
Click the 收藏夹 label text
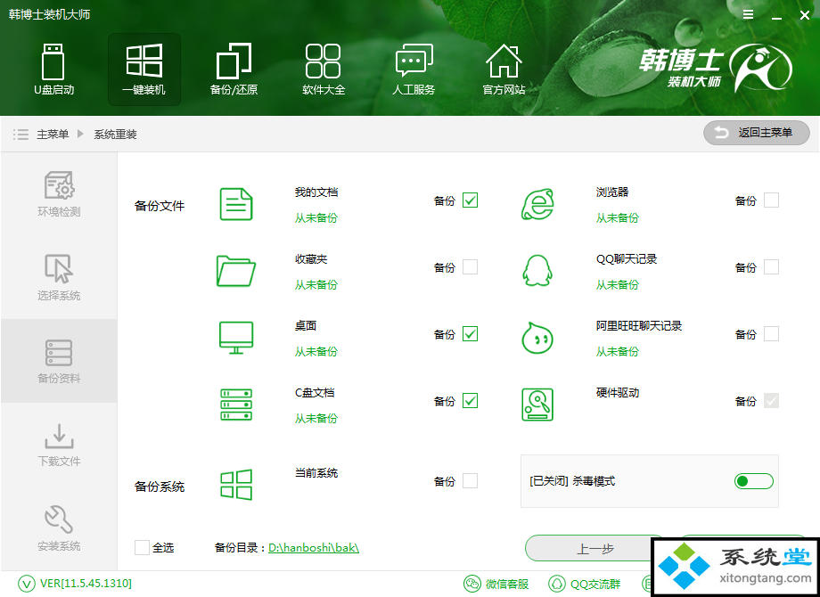click(311, 259)
